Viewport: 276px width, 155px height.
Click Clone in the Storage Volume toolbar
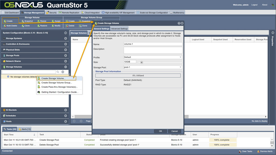(x=26, y=26)
